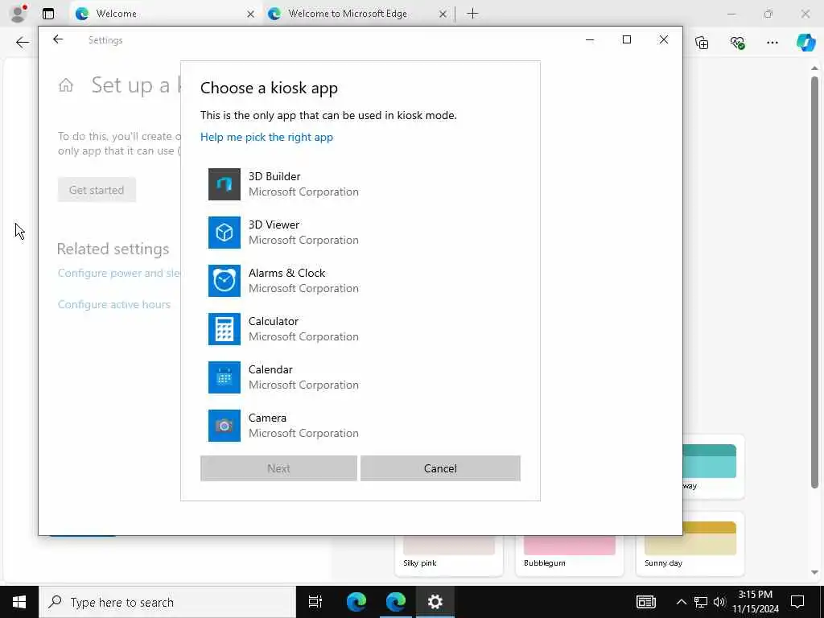This screenshot has height=618, width=824.
Task: Open Help me pick the right app
Action: (x=266, y=137)
